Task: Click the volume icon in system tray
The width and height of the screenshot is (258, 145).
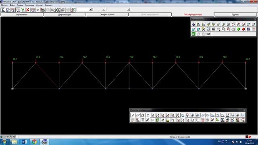Action: [x=241, y=142]
